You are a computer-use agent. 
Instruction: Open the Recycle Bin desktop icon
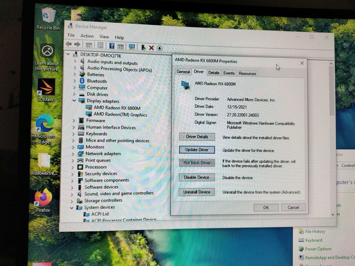(48, 19)
